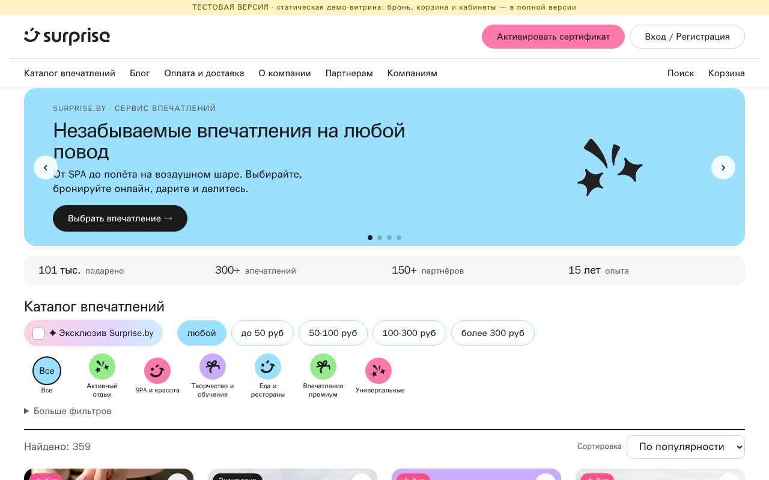The width and height of the screenshot is (769, 480).
Task: Open 'Каталог впечатлений' menu item
Action: click(70, 73)
